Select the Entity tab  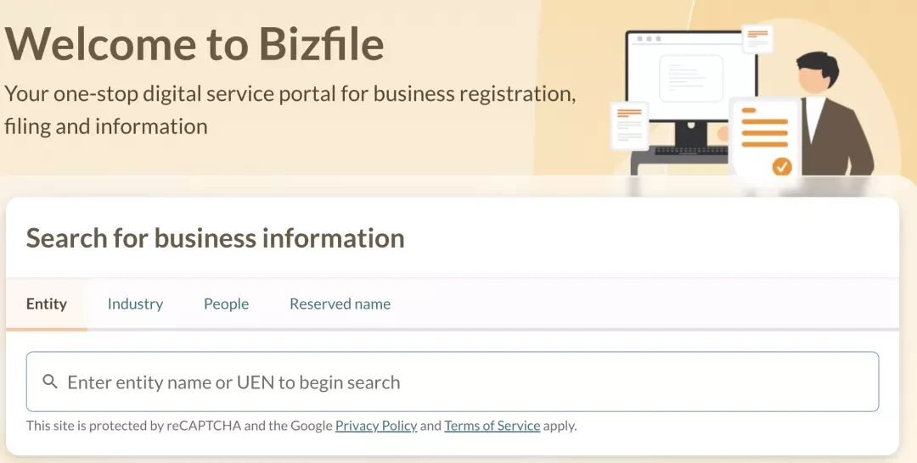pyautogui.click(x=47, y=304)
